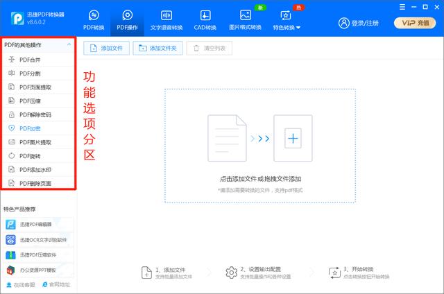
Task: Click the PDF图片提取 image icon
Action: click(x=12, y=141)
